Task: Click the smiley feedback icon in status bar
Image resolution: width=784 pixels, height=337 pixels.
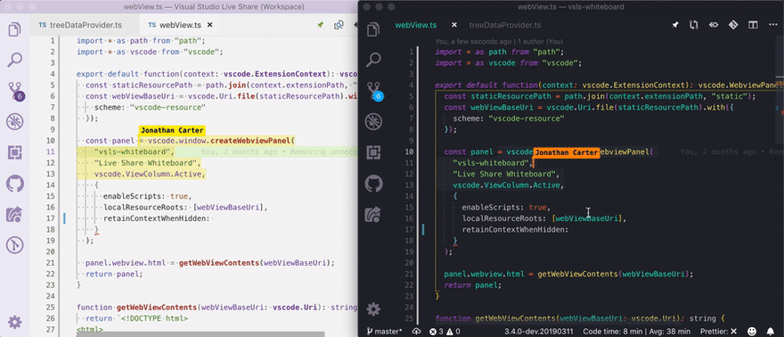Action: (x=752, y=331)
